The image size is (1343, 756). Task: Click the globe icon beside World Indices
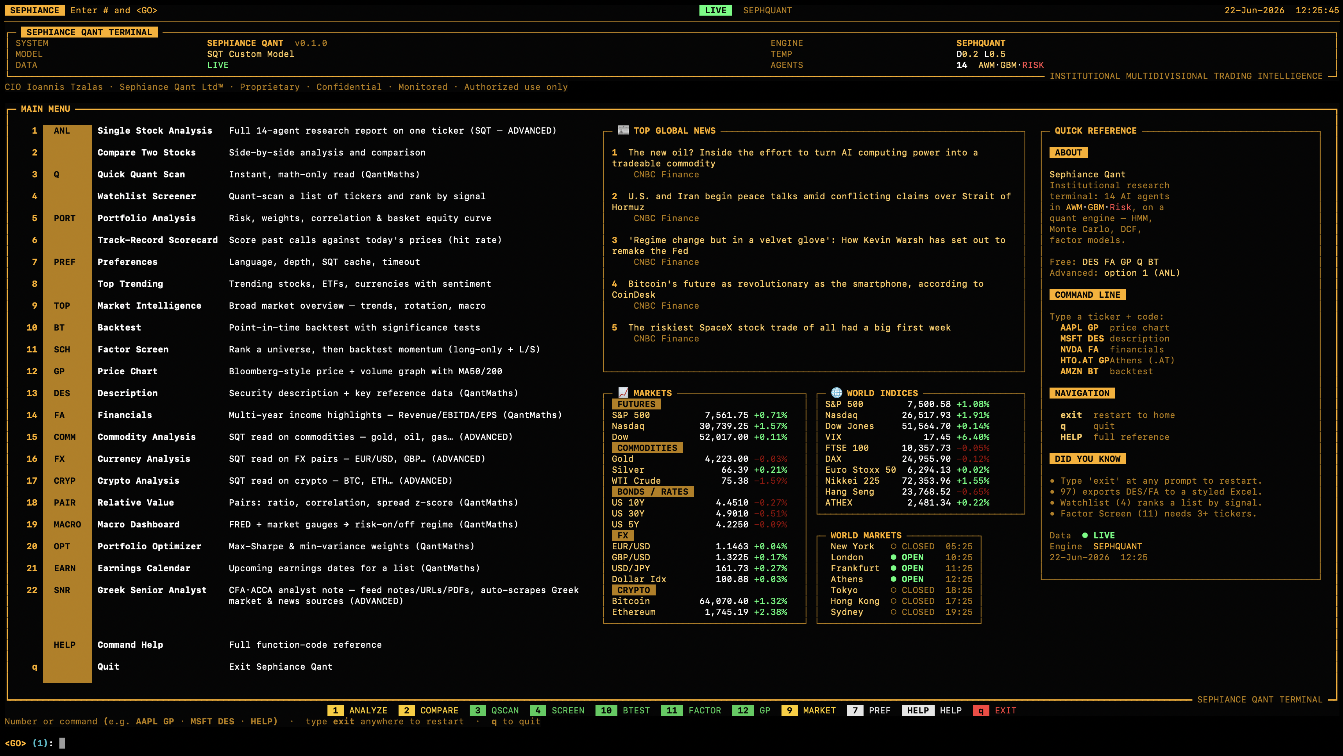836,393
